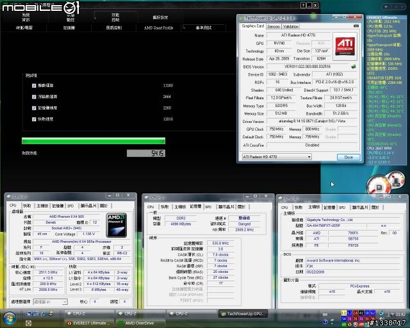The height and width of the screenshot is (328, 410).
Task: Click the 535.8 MHz memory frequency value
Action: (220, 243)
